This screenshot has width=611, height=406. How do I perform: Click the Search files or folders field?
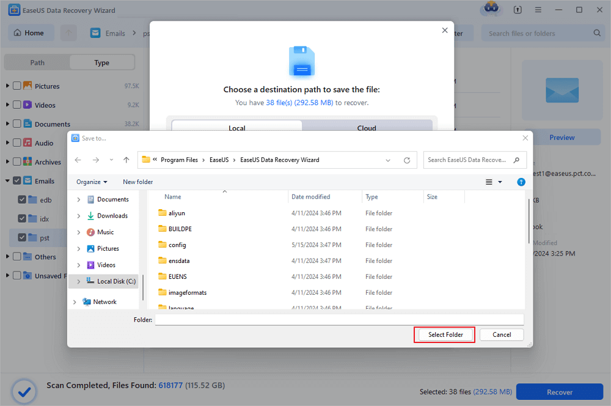542,33
